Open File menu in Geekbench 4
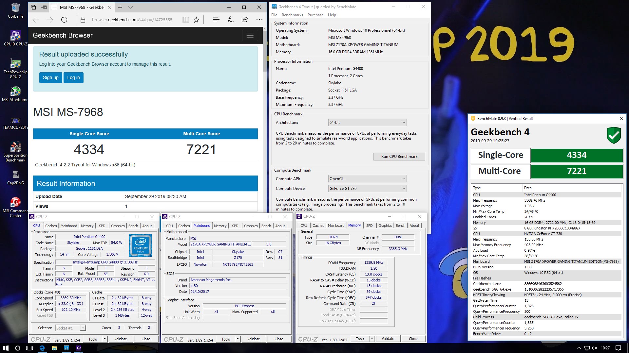This screenshot has width=629, height=353. [x=274, y=15]
